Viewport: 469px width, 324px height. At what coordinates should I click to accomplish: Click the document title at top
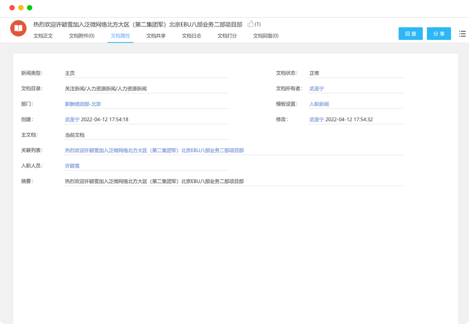point(138,24)
